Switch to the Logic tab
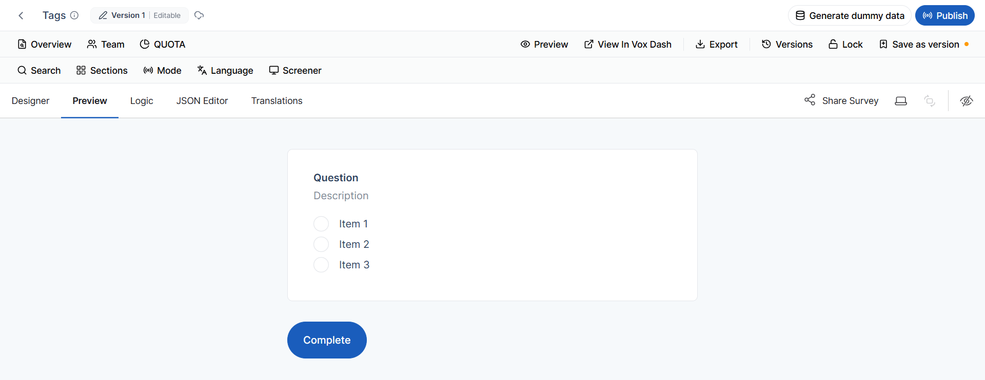 tap(142, 101)
